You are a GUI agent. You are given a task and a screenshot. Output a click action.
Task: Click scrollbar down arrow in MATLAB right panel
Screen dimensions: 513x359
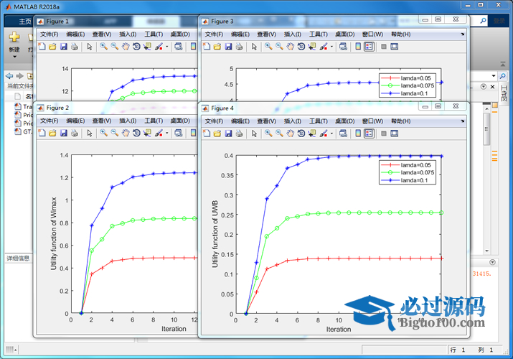pos(486,251)
